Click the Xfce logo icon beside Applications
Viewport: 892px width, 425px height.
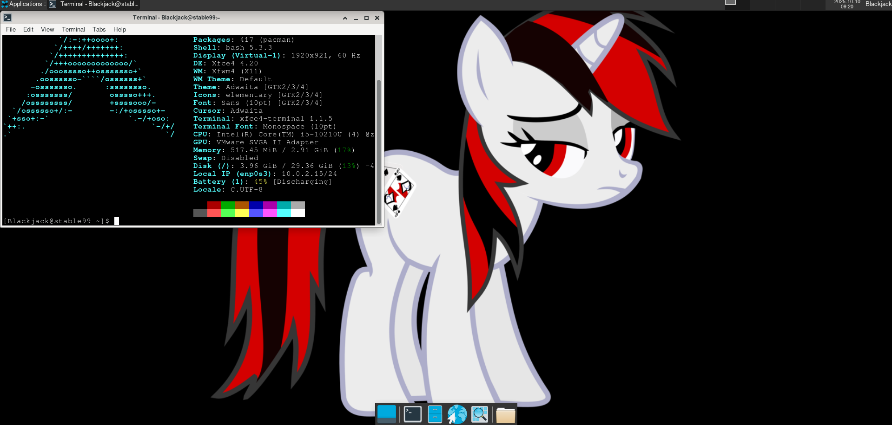5,4
